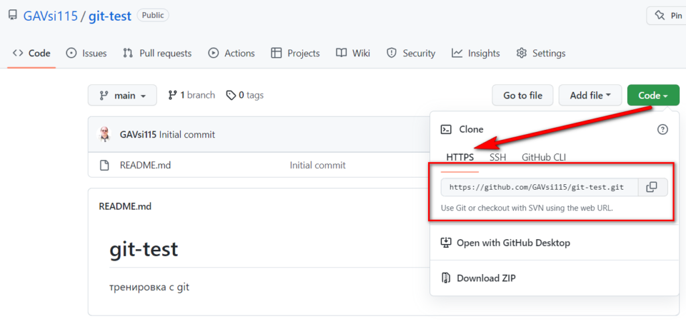Open the Issues tab

click(86, 54)
